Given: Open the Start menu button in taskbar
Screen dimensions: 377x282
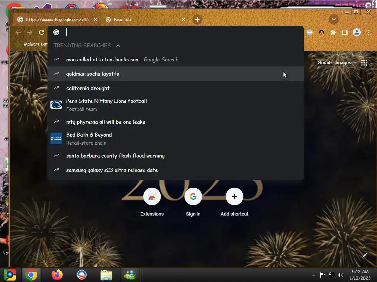Looking at the screenshot, I should (10, 275).
